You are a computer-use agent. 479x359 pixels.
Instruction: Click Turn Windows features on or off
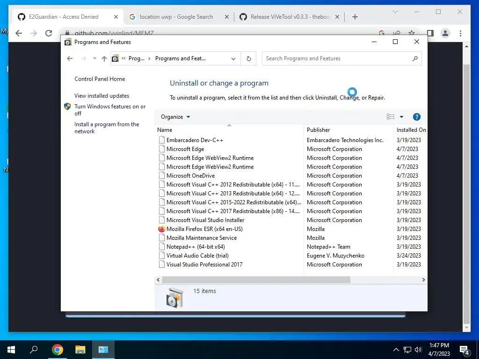coord(110,110)
